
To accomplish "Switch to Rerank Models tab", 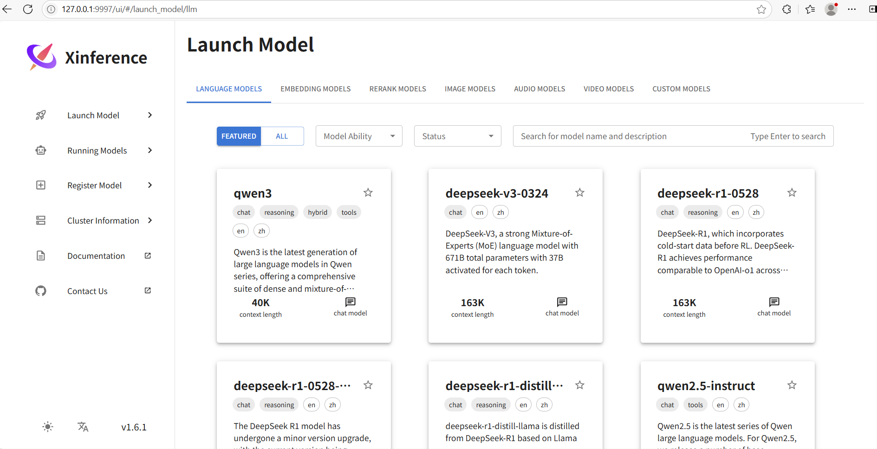I will pos(398,89).
